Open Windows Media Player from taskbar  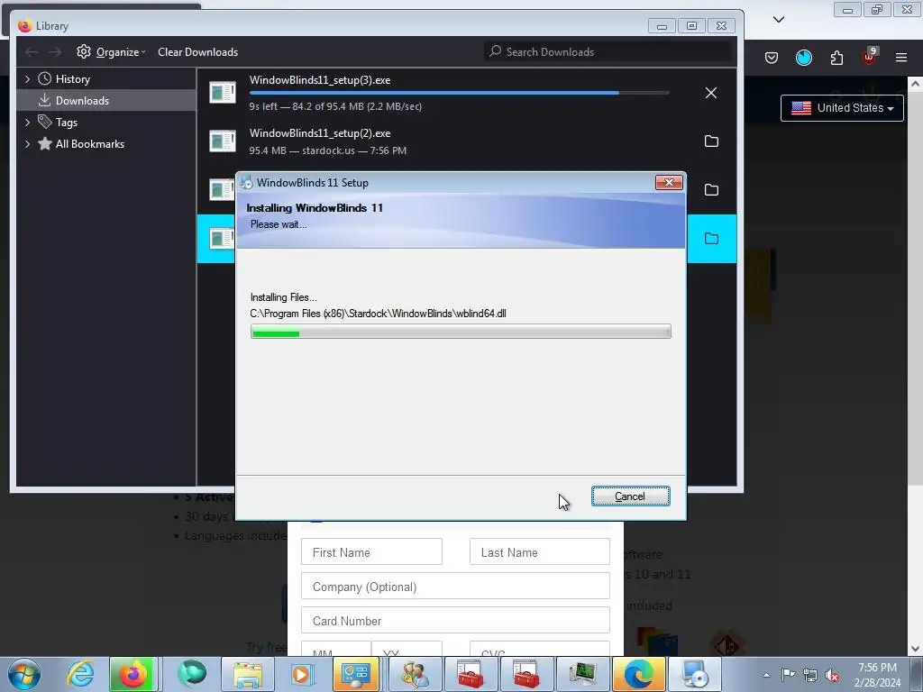click(301, 674)
